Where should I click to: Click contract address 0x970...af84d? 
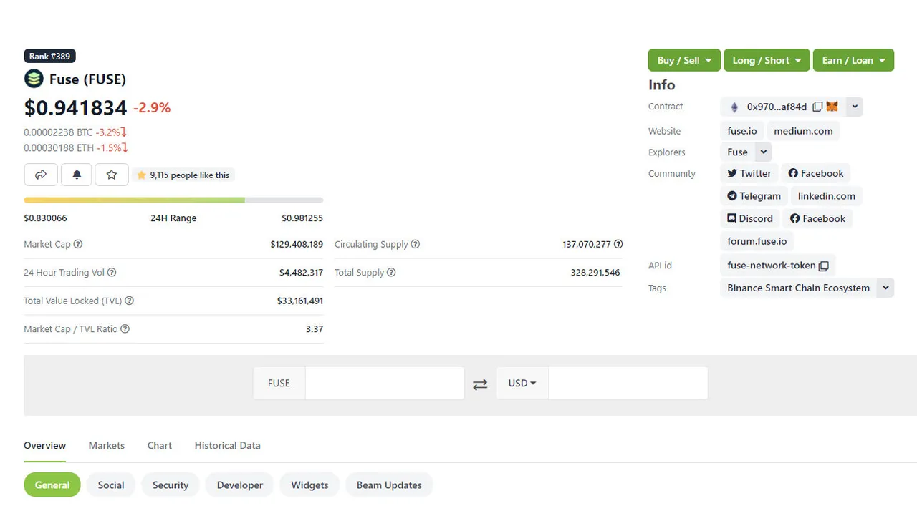point(777,107)
